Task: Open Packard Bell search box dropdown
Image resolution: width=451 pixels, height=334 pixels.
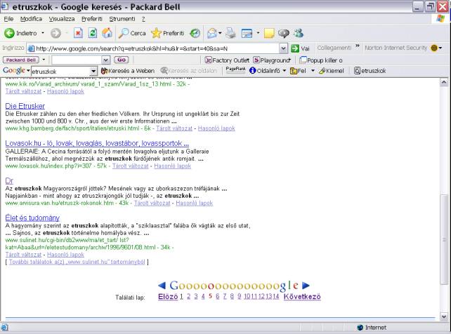Action: tap(105, 60)
